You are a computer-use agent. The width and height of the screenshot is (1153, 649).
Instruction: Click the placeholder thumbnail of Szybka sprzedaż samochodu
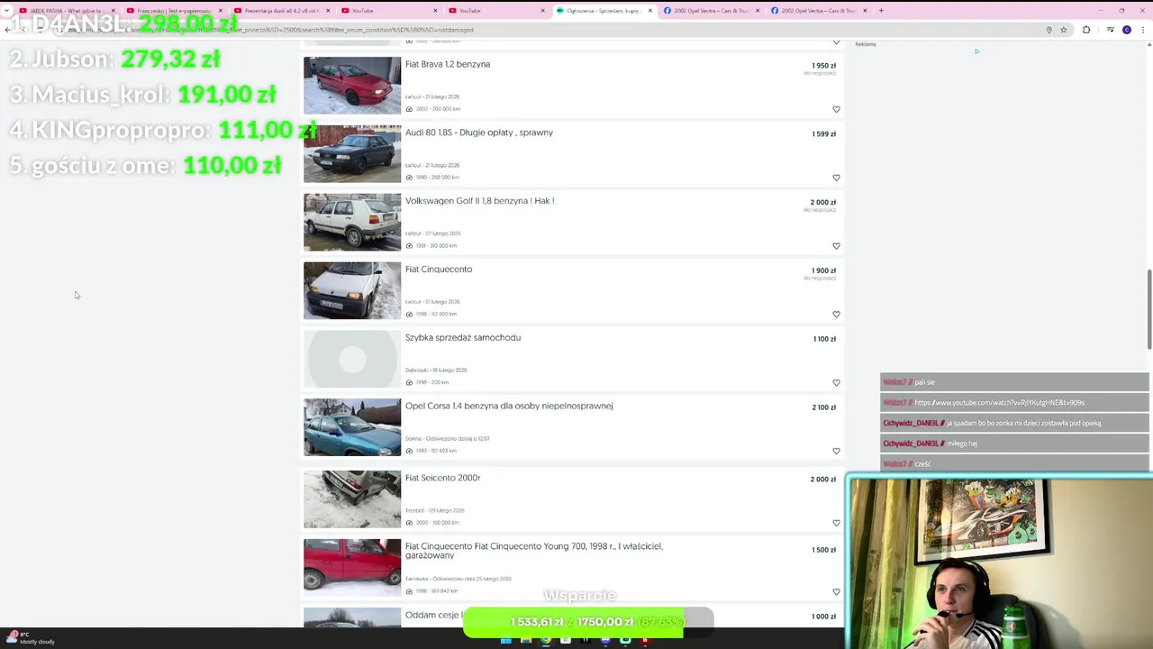coord(352,359)
